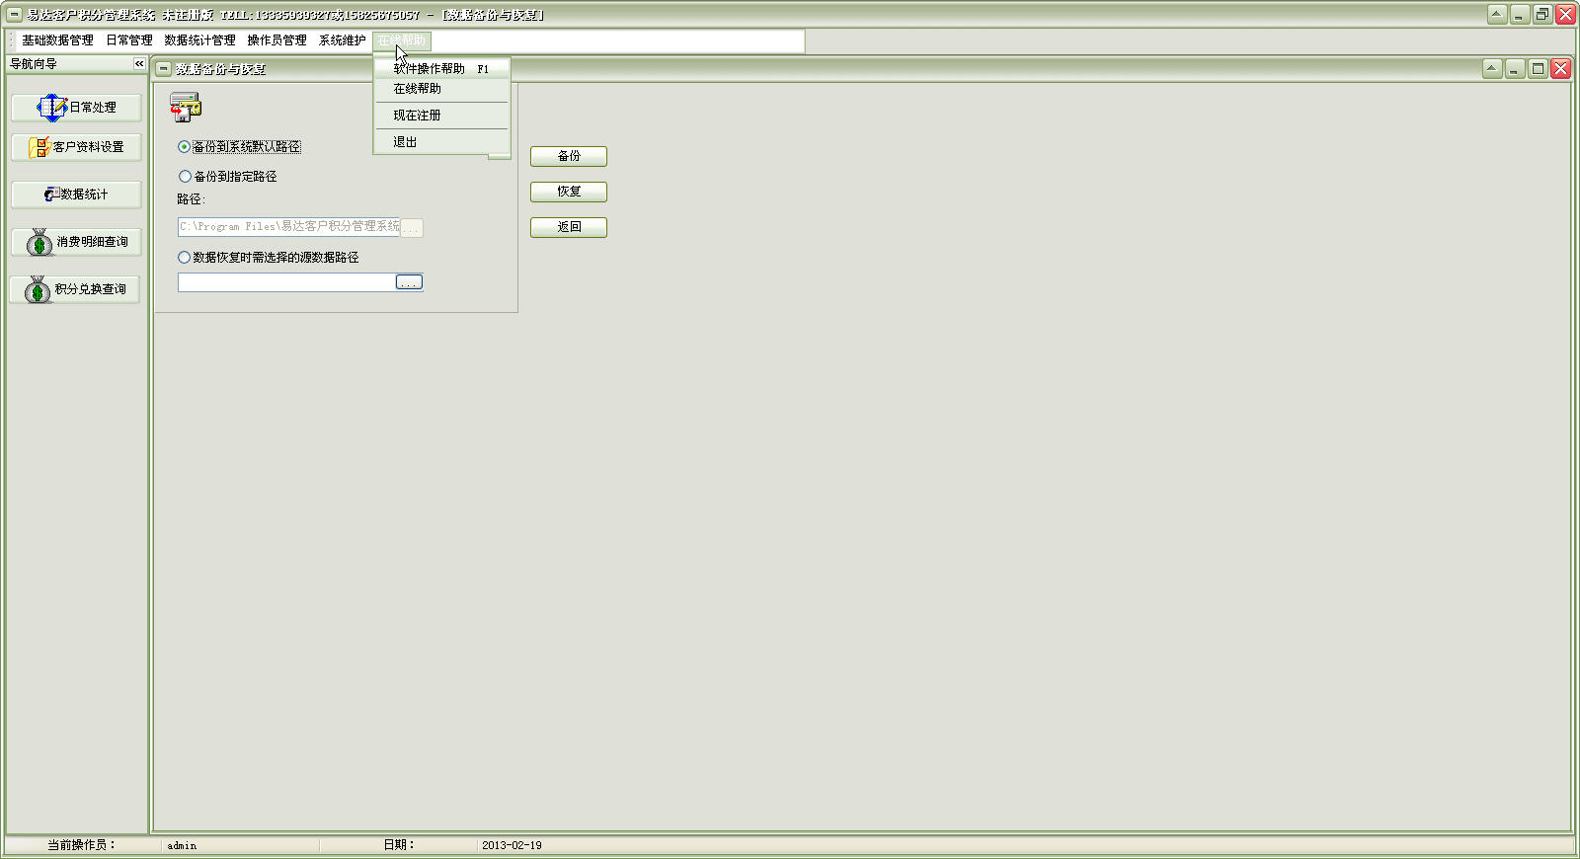The image size is (1580, 859).
Task: Open 日常处理 in navigation panel
Action: coord(76,107)
